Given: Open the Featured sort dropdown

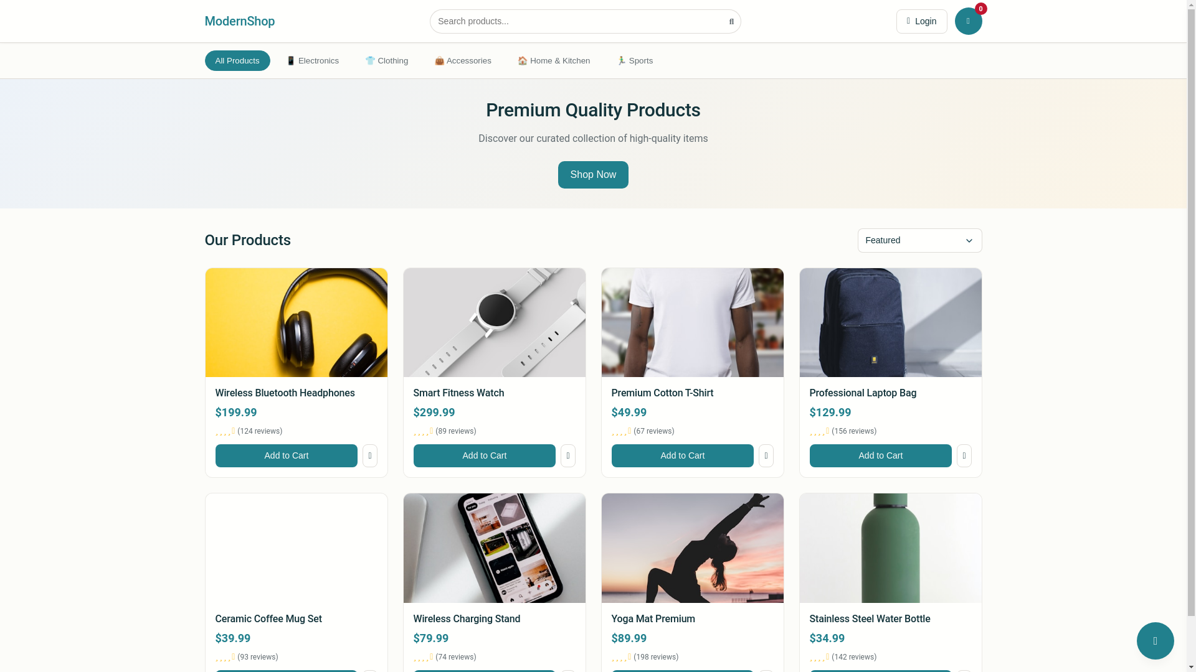Looking at the screenshot, I should pyautogui.click(x=919, y=240).
